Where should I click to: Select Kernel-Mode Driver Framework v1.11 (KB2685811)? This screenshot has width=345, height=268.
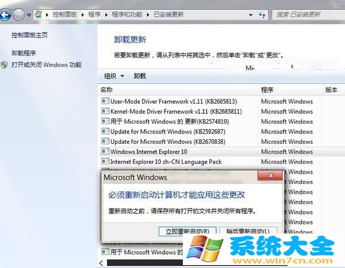[176, 112]
